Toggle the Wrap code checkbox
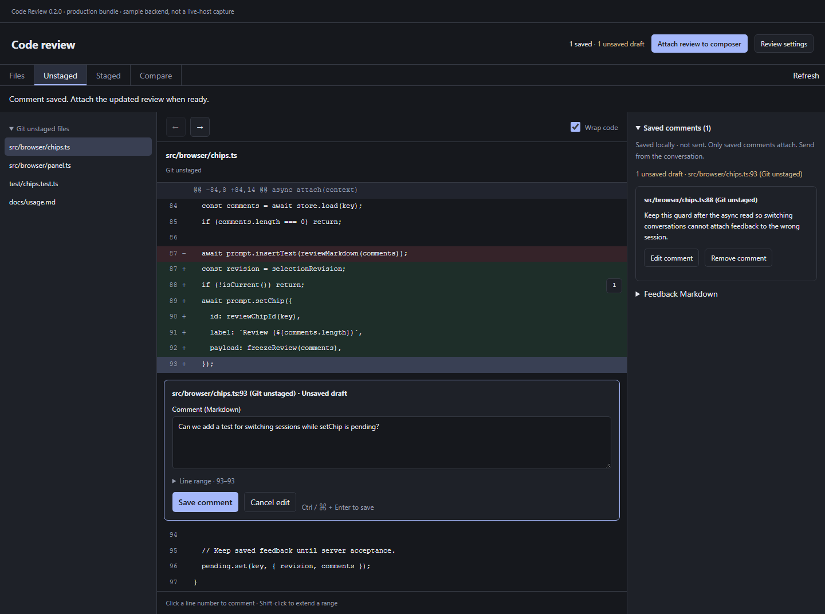The height and width of the screenshot is (614, 825). tap(575, 127)
